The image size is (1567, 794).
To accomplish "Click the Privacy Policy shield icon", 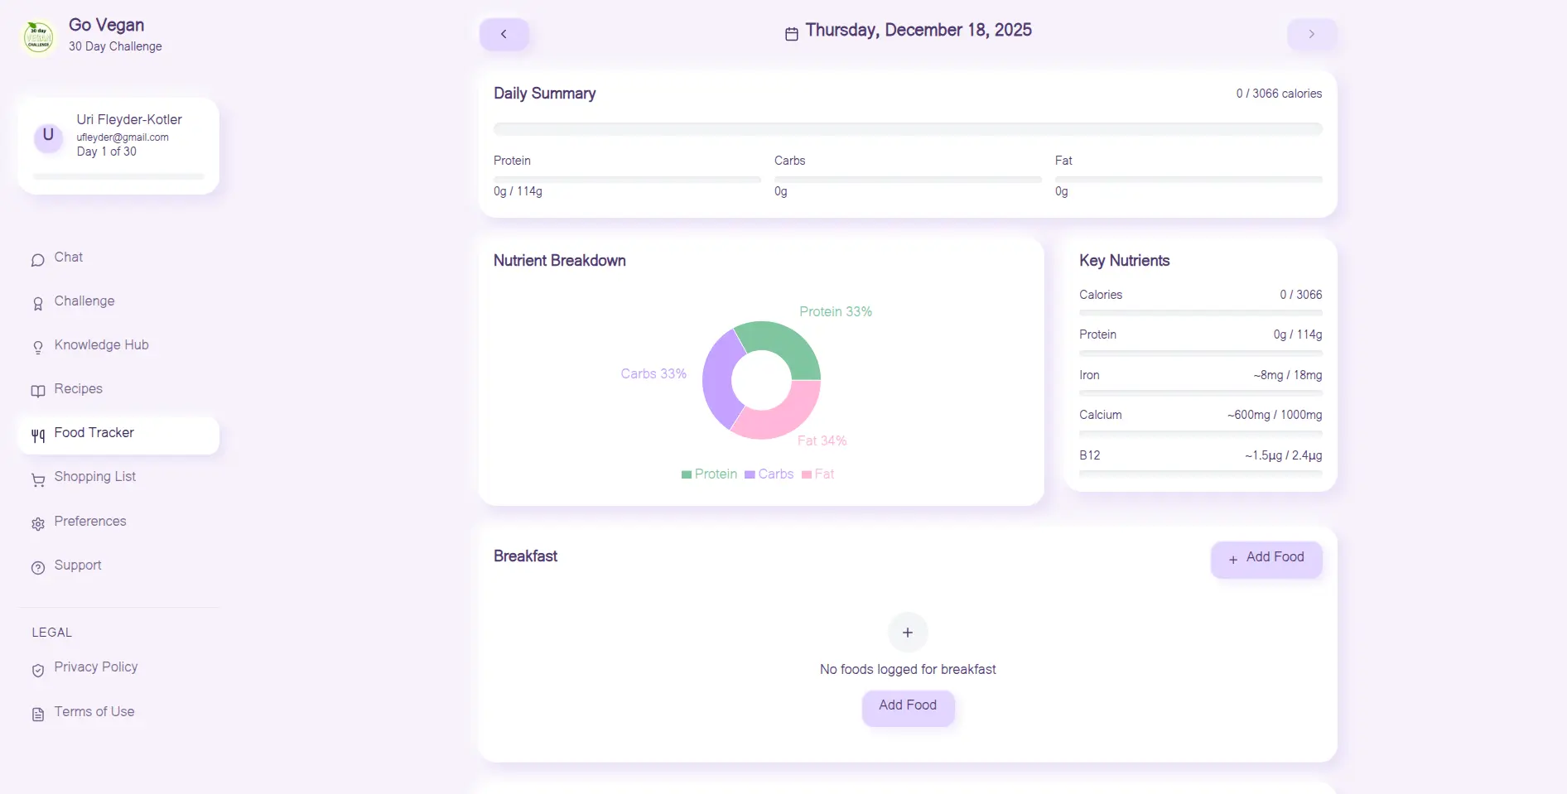I will click(x=38, y=671).
